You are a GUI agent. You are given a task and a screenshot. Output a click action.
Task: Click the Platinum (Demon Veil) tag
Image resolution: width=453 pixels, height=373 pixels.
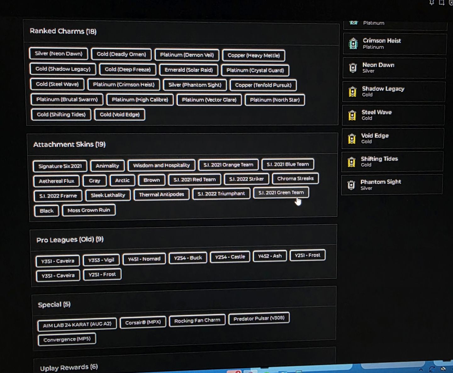[x=187, y=55]
